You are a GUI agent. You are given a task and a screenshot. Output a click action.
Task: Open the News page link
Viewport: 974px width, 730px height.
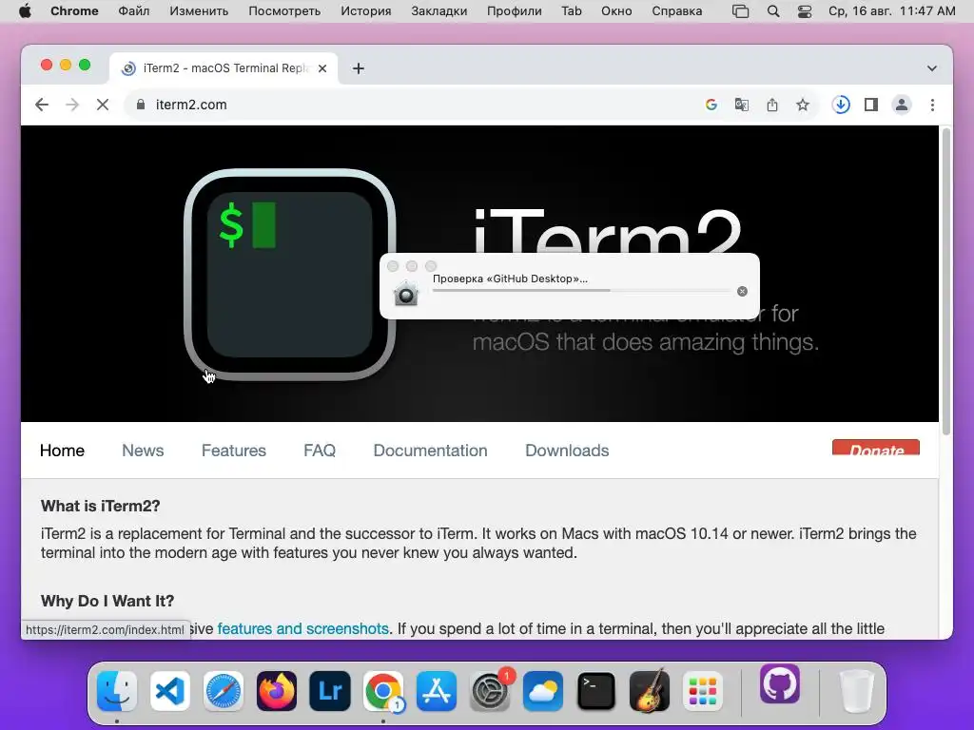(143, 451)
